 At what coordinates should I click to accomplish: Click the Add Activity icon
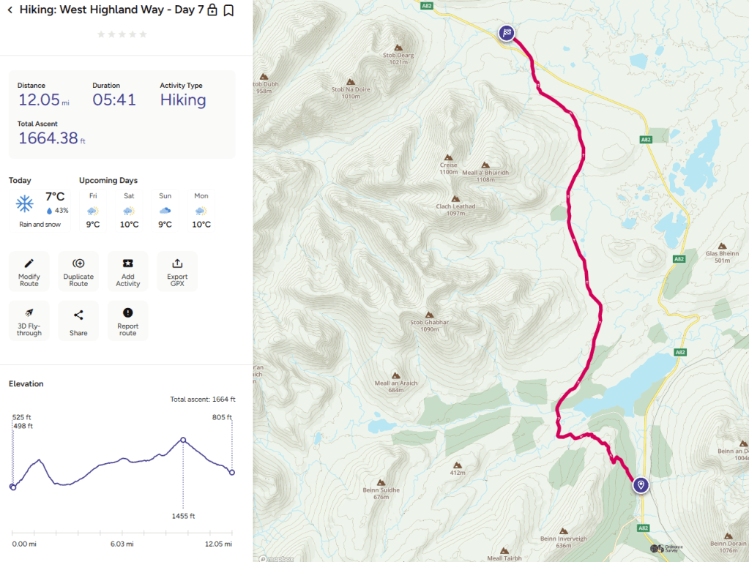pos(128,271)
